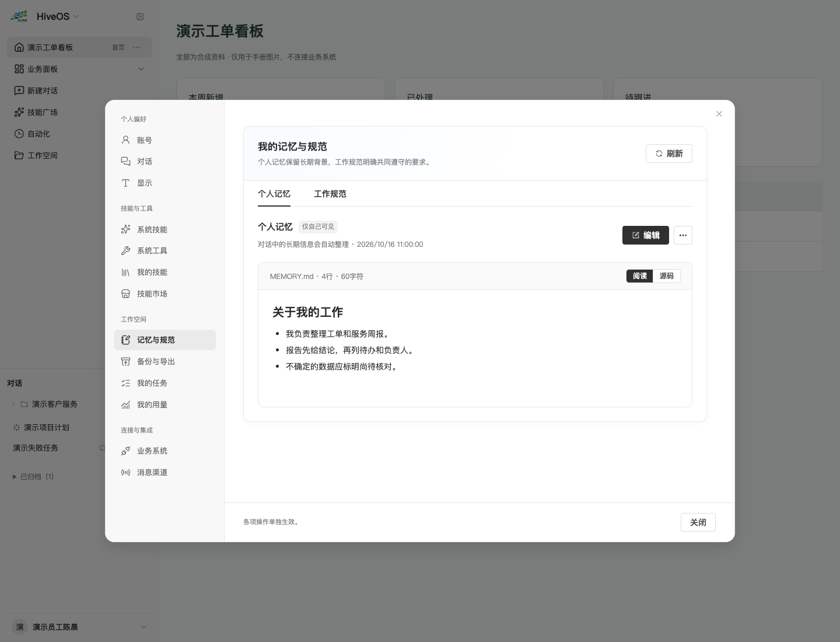
Task: Click the more options button beside 编辑
Action: click(x=683, y=235)
